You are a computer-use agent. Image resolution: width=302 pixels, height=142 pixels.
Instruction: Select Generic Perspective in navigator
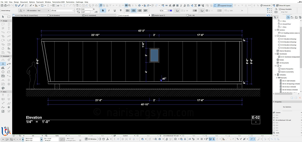point(287,69)
